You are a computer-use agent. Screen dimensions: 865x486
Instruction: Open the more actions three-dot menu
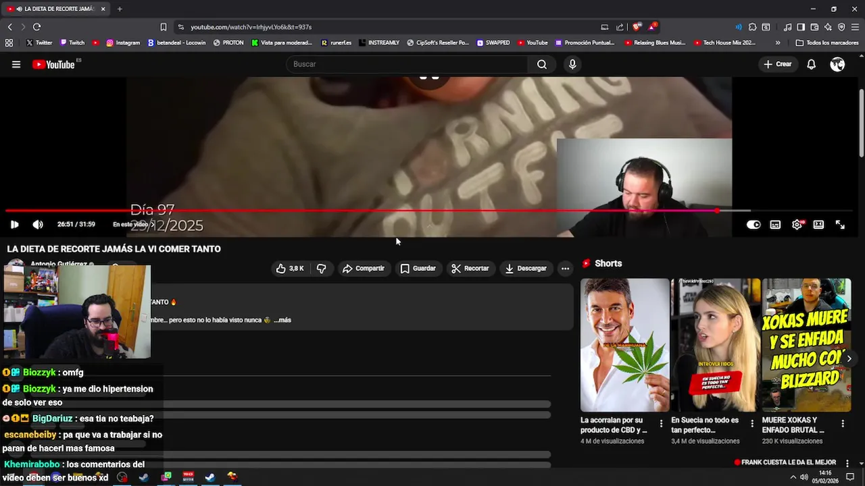click(565, 269)
